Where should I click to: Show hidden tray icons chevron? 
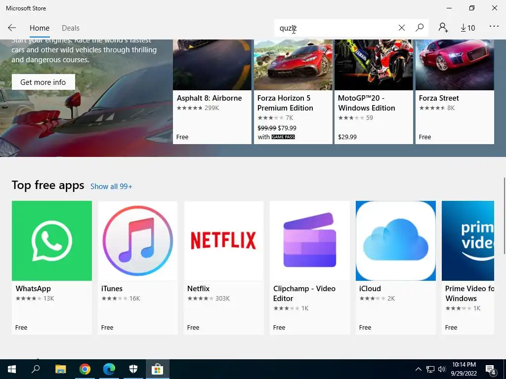tap(418, 369)
